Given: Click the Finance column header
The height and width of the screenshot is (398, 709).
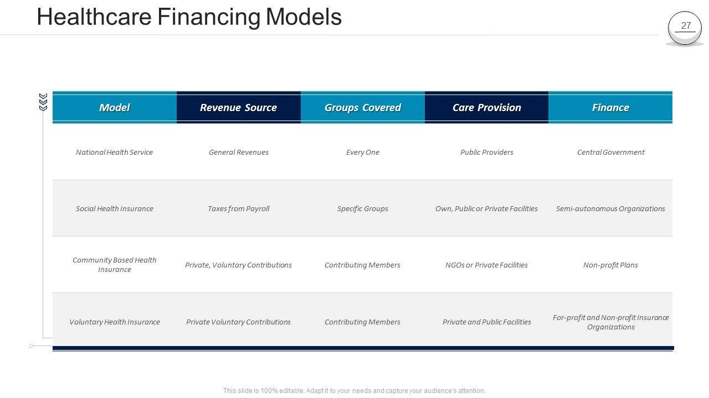Looking at the screenshot, I should coord(610,108).
